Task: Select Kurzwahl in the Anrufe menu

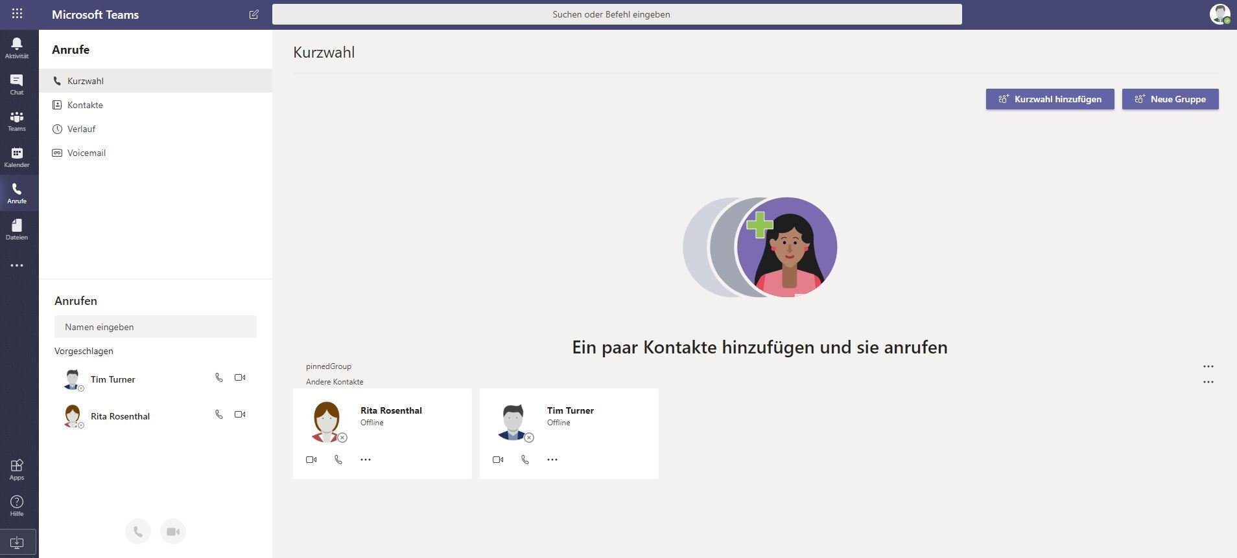Action: pyautogui.click(x=156, y=81)
